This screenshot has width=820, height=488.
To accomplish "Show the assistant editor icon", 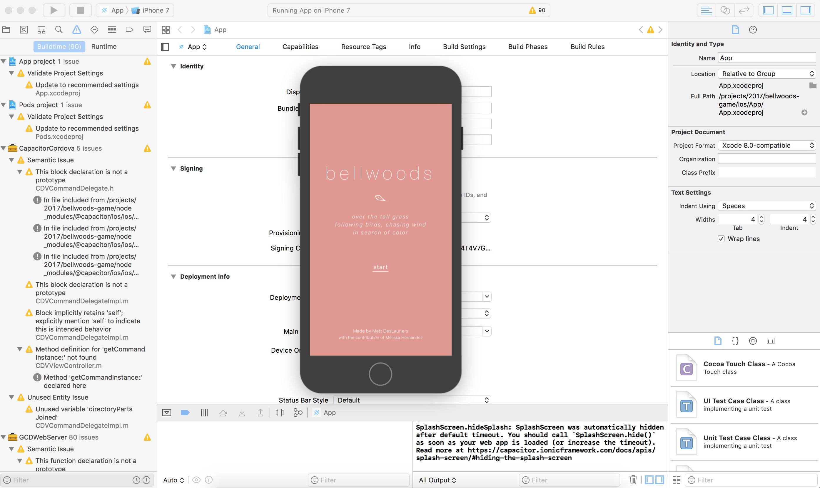I will 725,10.
